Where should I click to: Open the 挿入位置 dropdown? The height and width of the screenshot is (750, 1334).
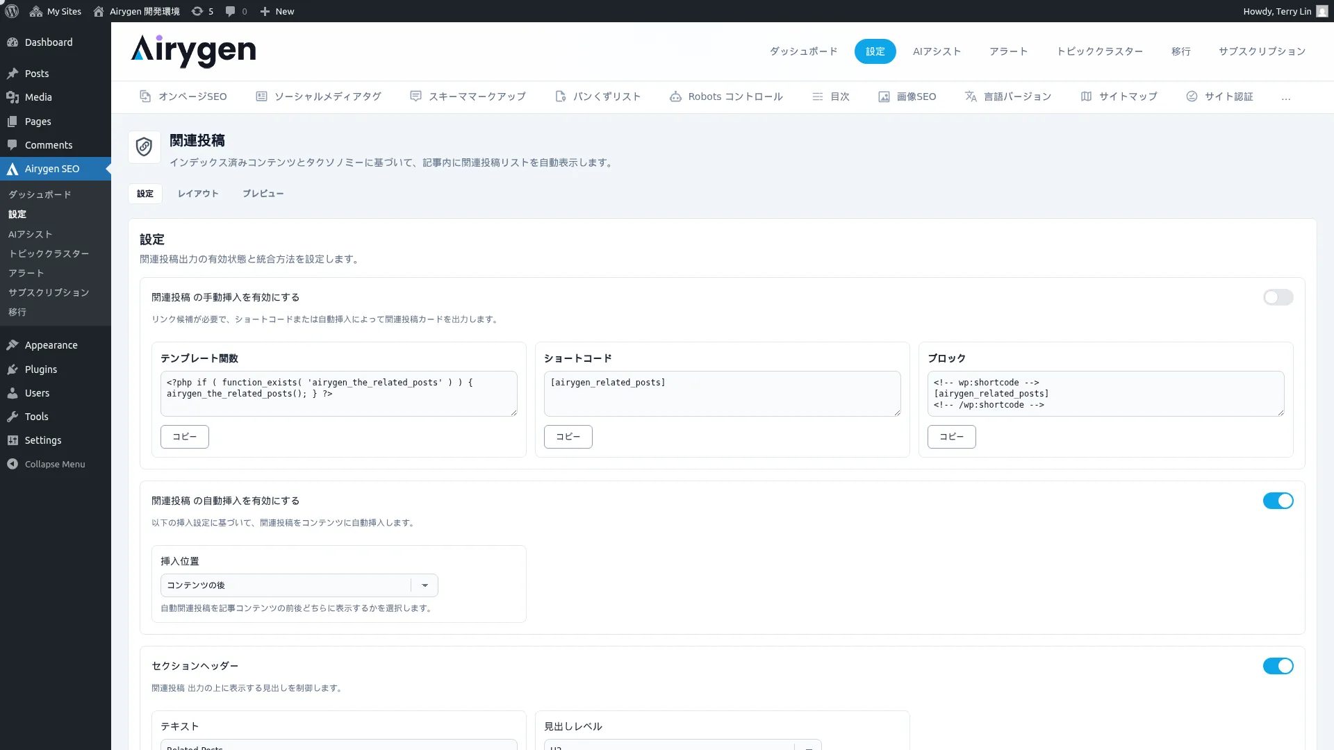299,585
